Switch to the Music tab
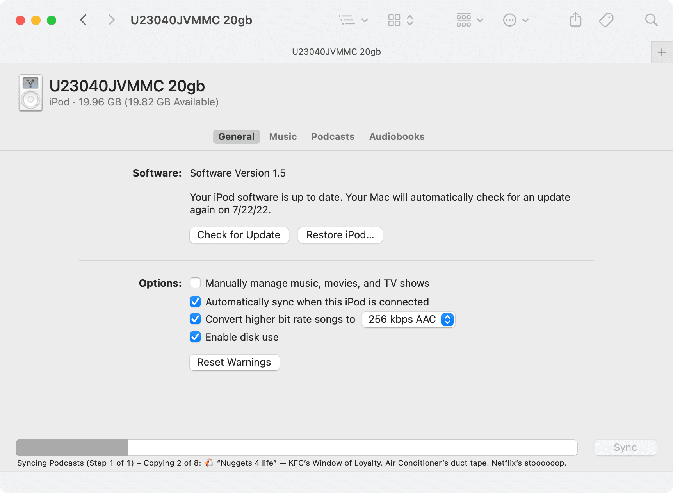673x493 pixels. (283, 137)
